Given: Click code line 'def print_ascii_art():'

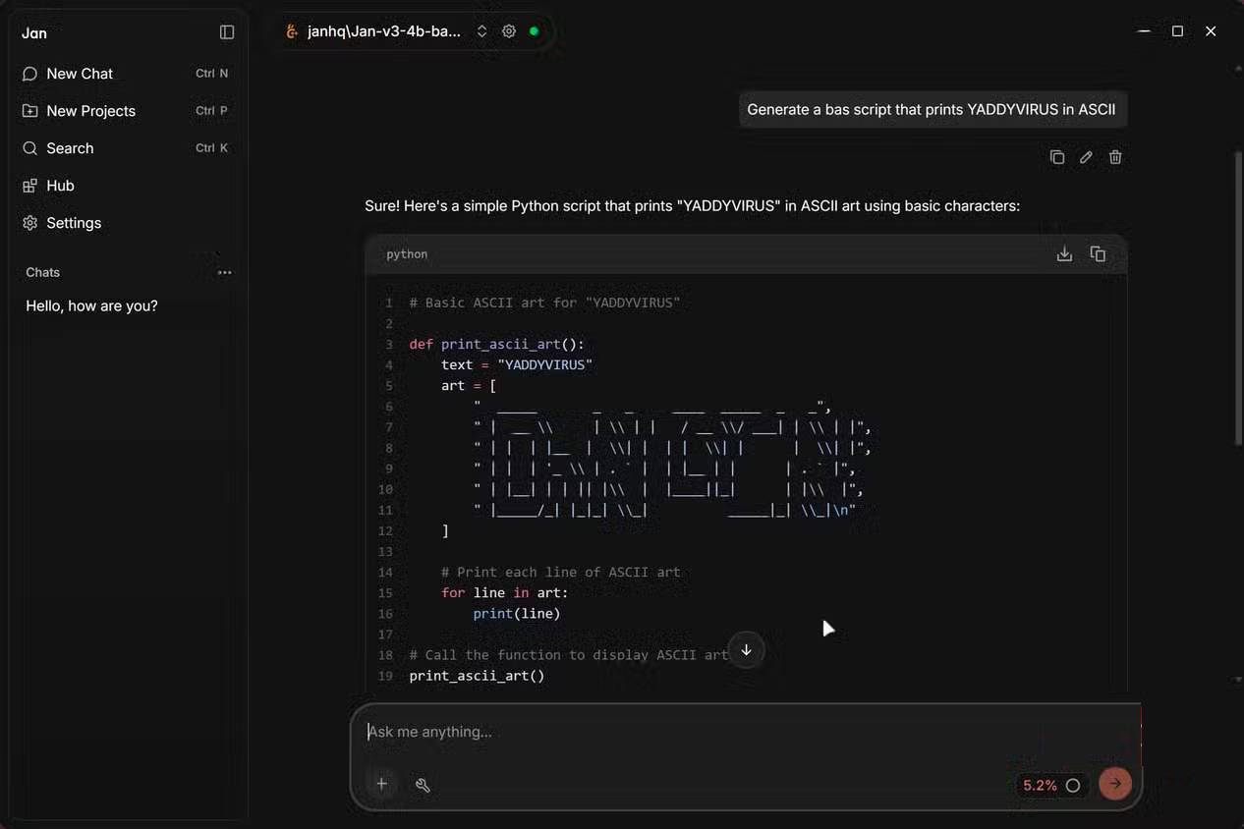Looking at the screenshot, I should [x=497, y=344].
